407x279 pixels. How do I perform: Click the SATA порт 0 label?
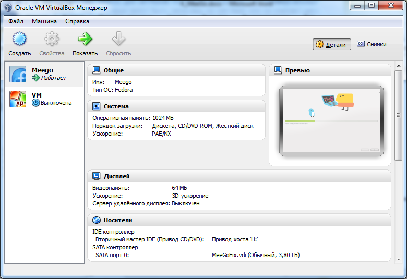tap(112, 255)
